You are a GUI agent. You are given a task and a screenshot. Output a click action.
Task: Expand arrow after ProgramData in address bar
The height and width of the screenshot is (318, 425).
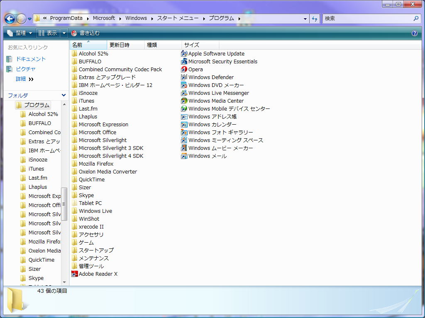click(x=88, y=18)
